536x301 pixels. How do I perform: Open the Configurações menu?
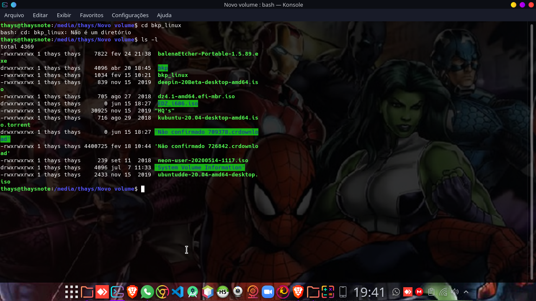(x=130, y=15)
